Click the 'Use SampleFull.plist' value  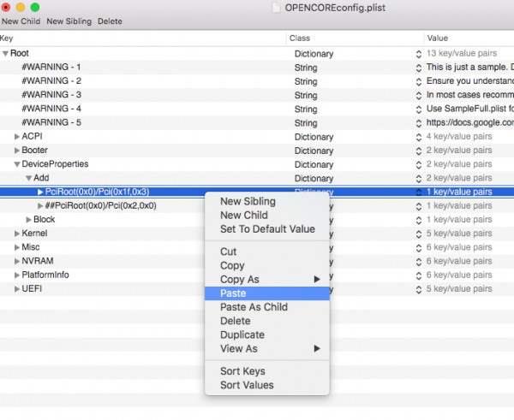pyautogui.click(x=470, y=109)
